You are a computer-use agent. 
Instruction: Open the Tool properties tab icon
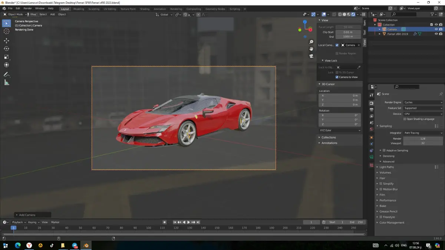pos(372,95)
